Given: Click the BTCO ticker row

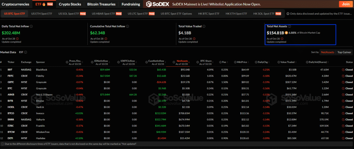Looking at the screenshot, I should [177, 113].
